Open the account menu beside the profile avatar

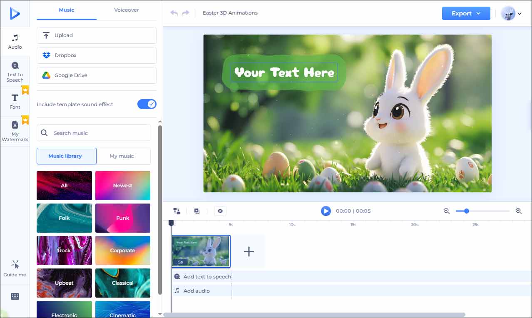519,13
